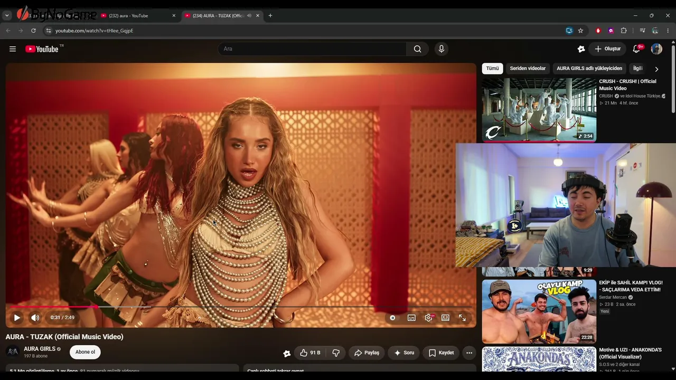676x380 pixels.
Task: Close the (232) aura - YouTube tab
Action: pyautogui.click(x=174, y=16)
